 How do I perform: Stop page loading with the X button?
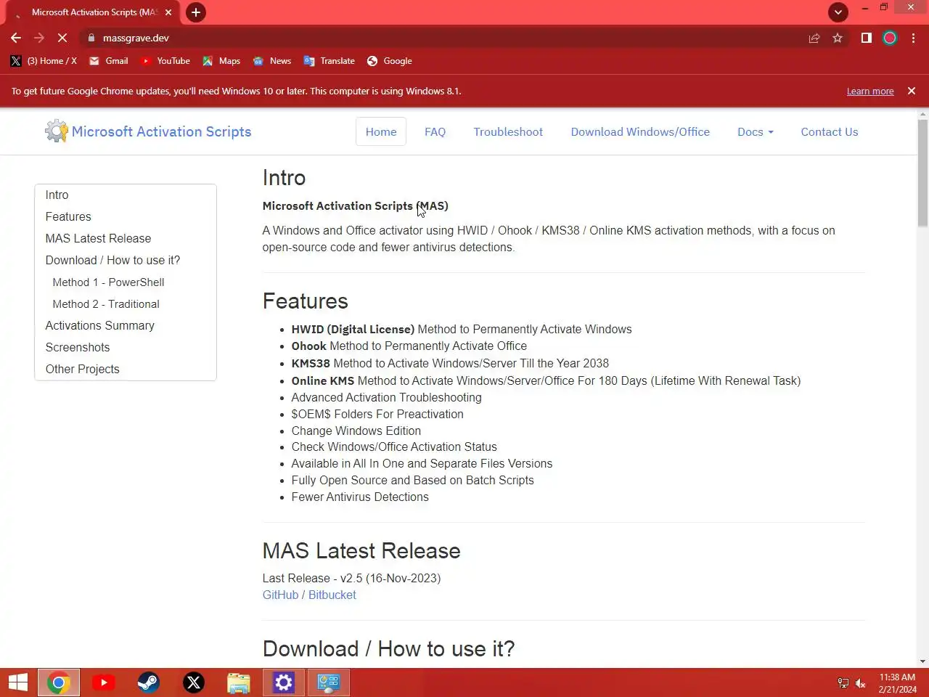tap(62, 38)
